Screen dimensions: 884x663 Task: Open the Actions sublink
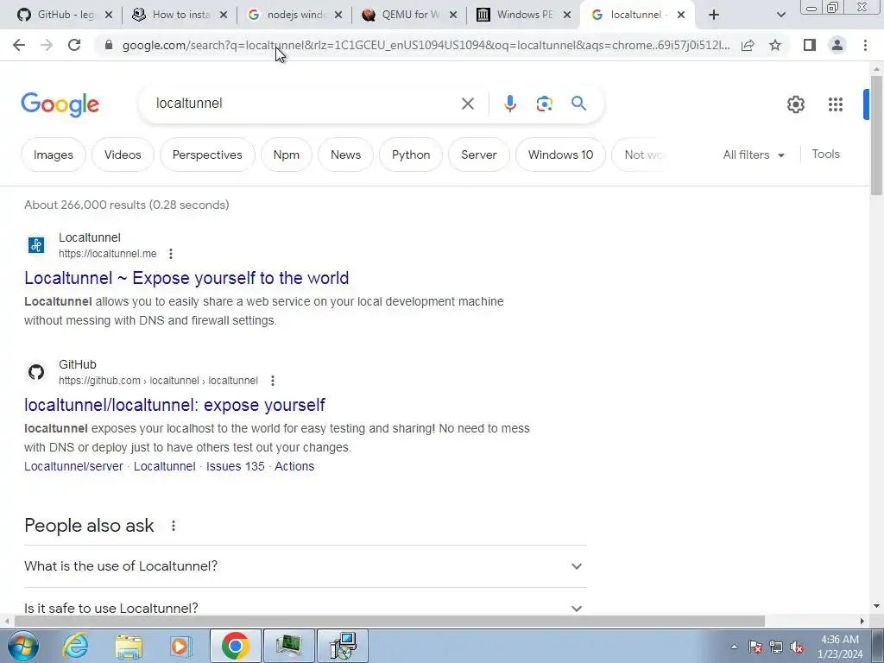294,466
